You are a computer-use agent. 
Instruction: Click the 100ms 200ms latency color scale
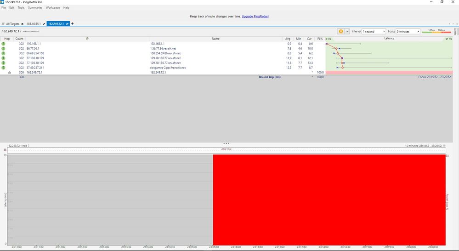click(x=436, y=31)
